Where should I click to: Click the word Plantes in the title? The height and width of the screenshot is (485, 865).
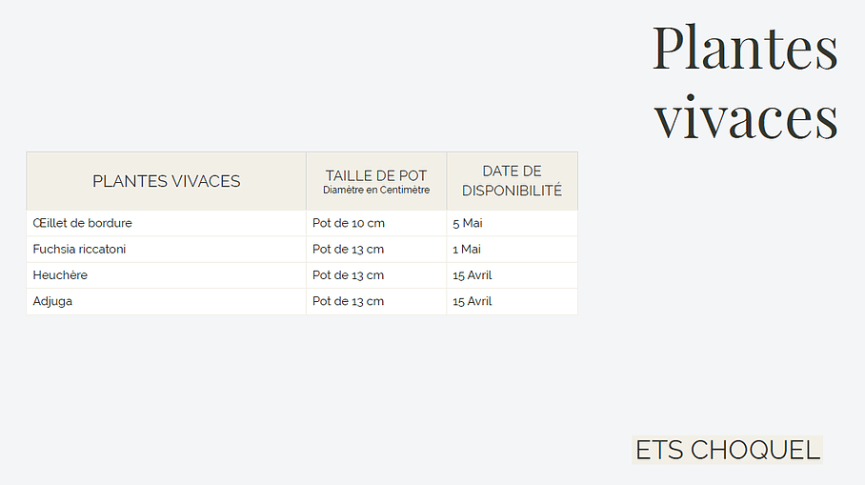(x=745, y=48)
